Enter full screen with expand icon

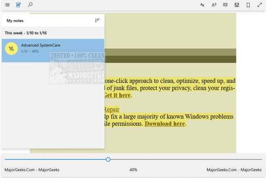pyautogui.click(x=259, y=5)
